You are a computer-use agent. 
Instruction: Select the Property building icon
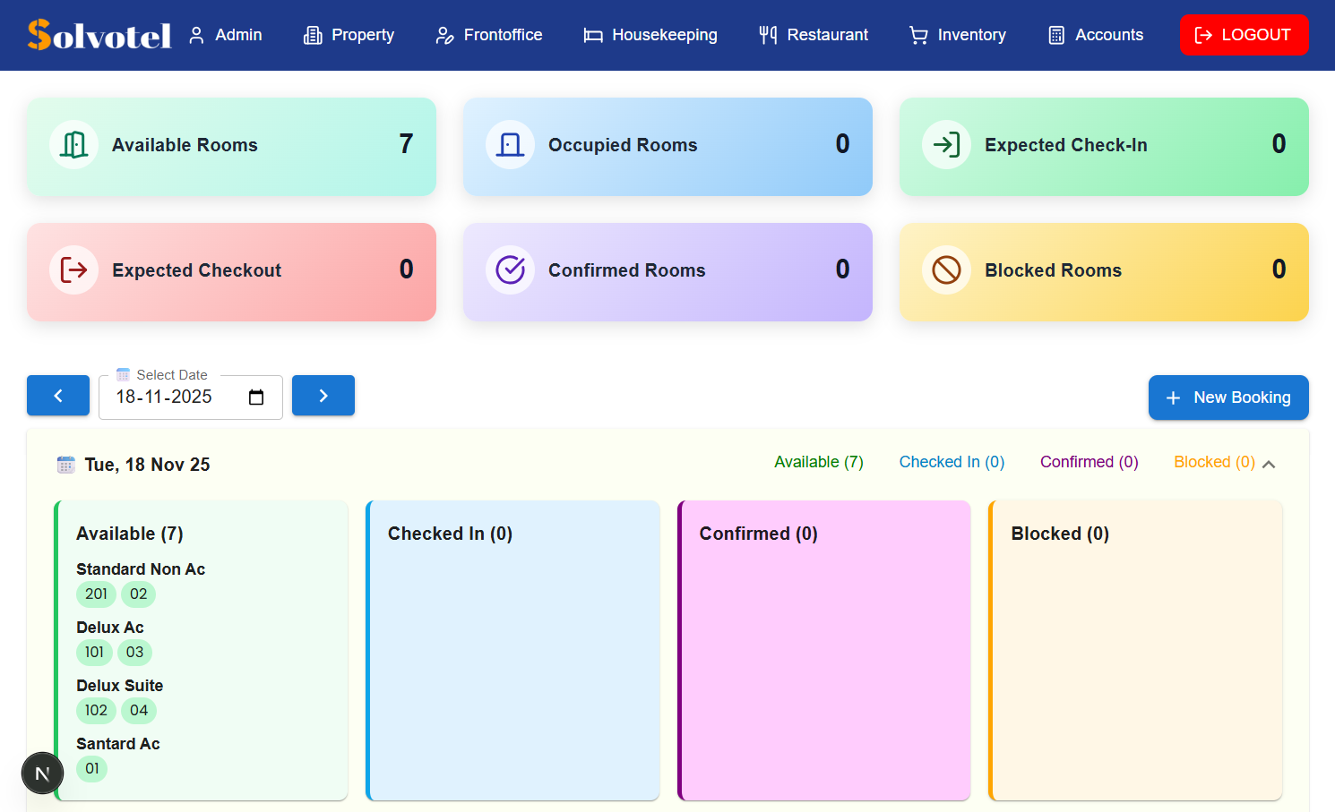click(312, 34)
